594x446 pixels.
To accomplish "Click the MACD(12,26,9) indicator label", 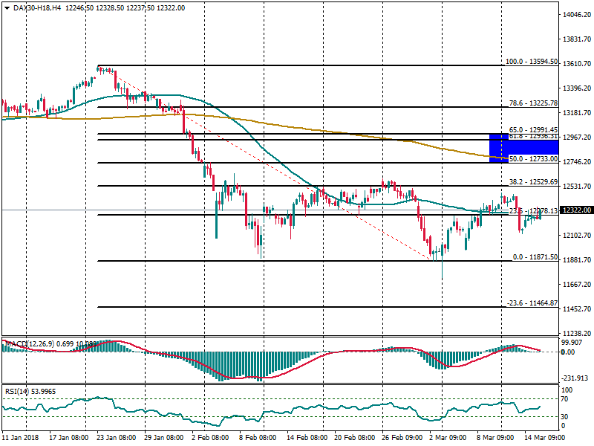I will coord(27,343).
